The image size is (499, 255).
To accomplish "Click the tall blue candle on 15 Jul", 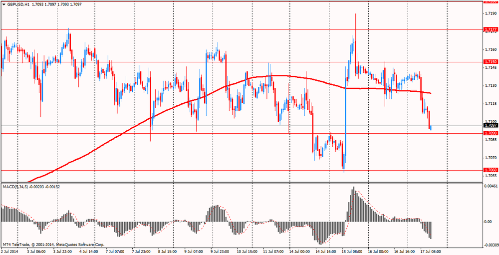I will 345,125.
